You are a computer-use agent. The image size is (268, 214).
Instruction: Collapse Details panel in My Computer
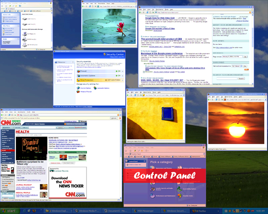(x=18, y=39)
